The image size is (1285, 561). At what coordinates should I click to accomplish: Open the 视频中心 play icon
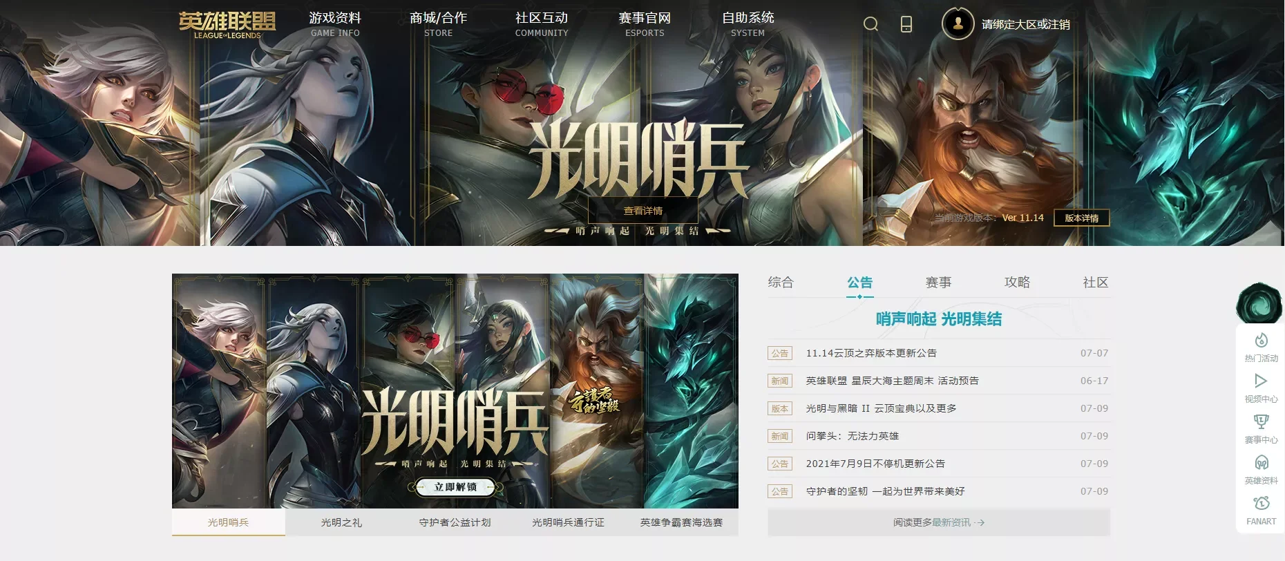[x=1261, y=388]
